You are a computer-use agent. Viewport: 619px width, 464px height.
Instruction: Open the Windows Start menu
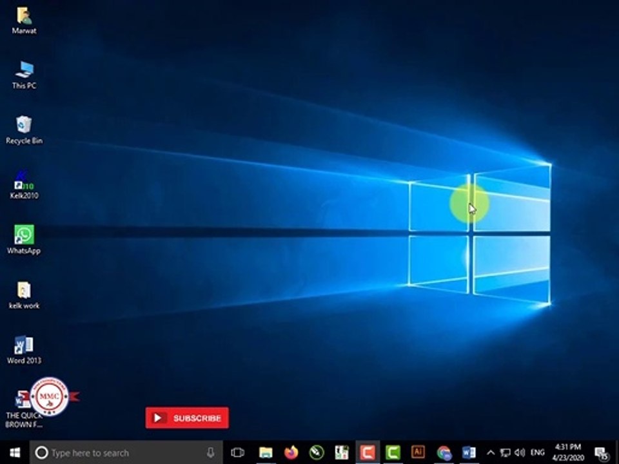15,452
